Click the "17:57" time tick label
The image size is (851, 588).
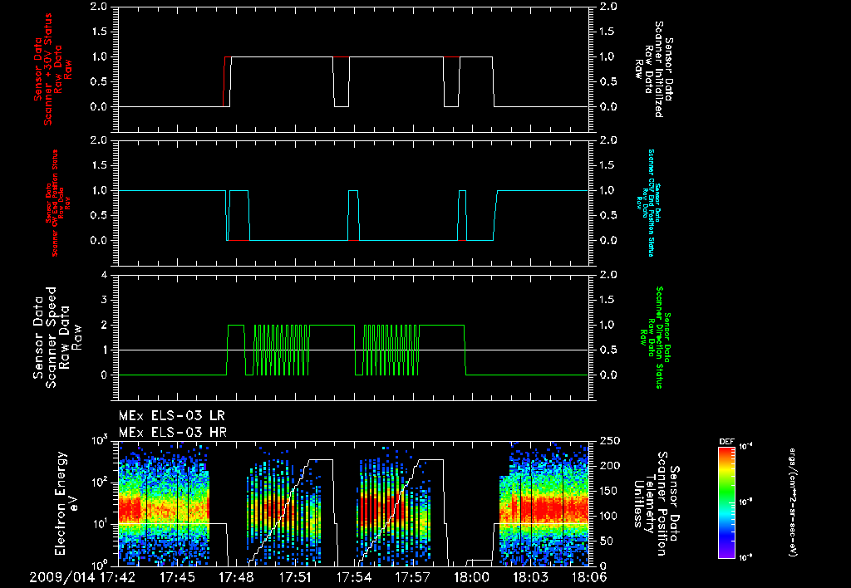coord(413,576)
